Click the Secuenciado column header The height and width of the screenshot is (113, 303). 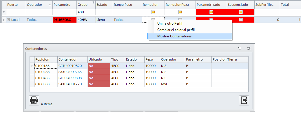[241, 5]
